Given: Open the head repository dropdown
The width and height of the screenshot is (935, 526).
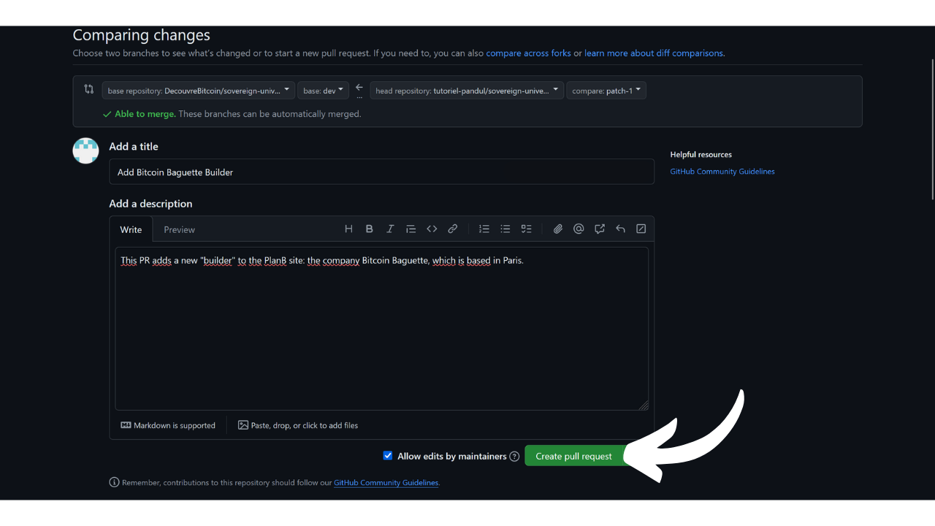Looking at the screenshot, I should click(467, 91).
